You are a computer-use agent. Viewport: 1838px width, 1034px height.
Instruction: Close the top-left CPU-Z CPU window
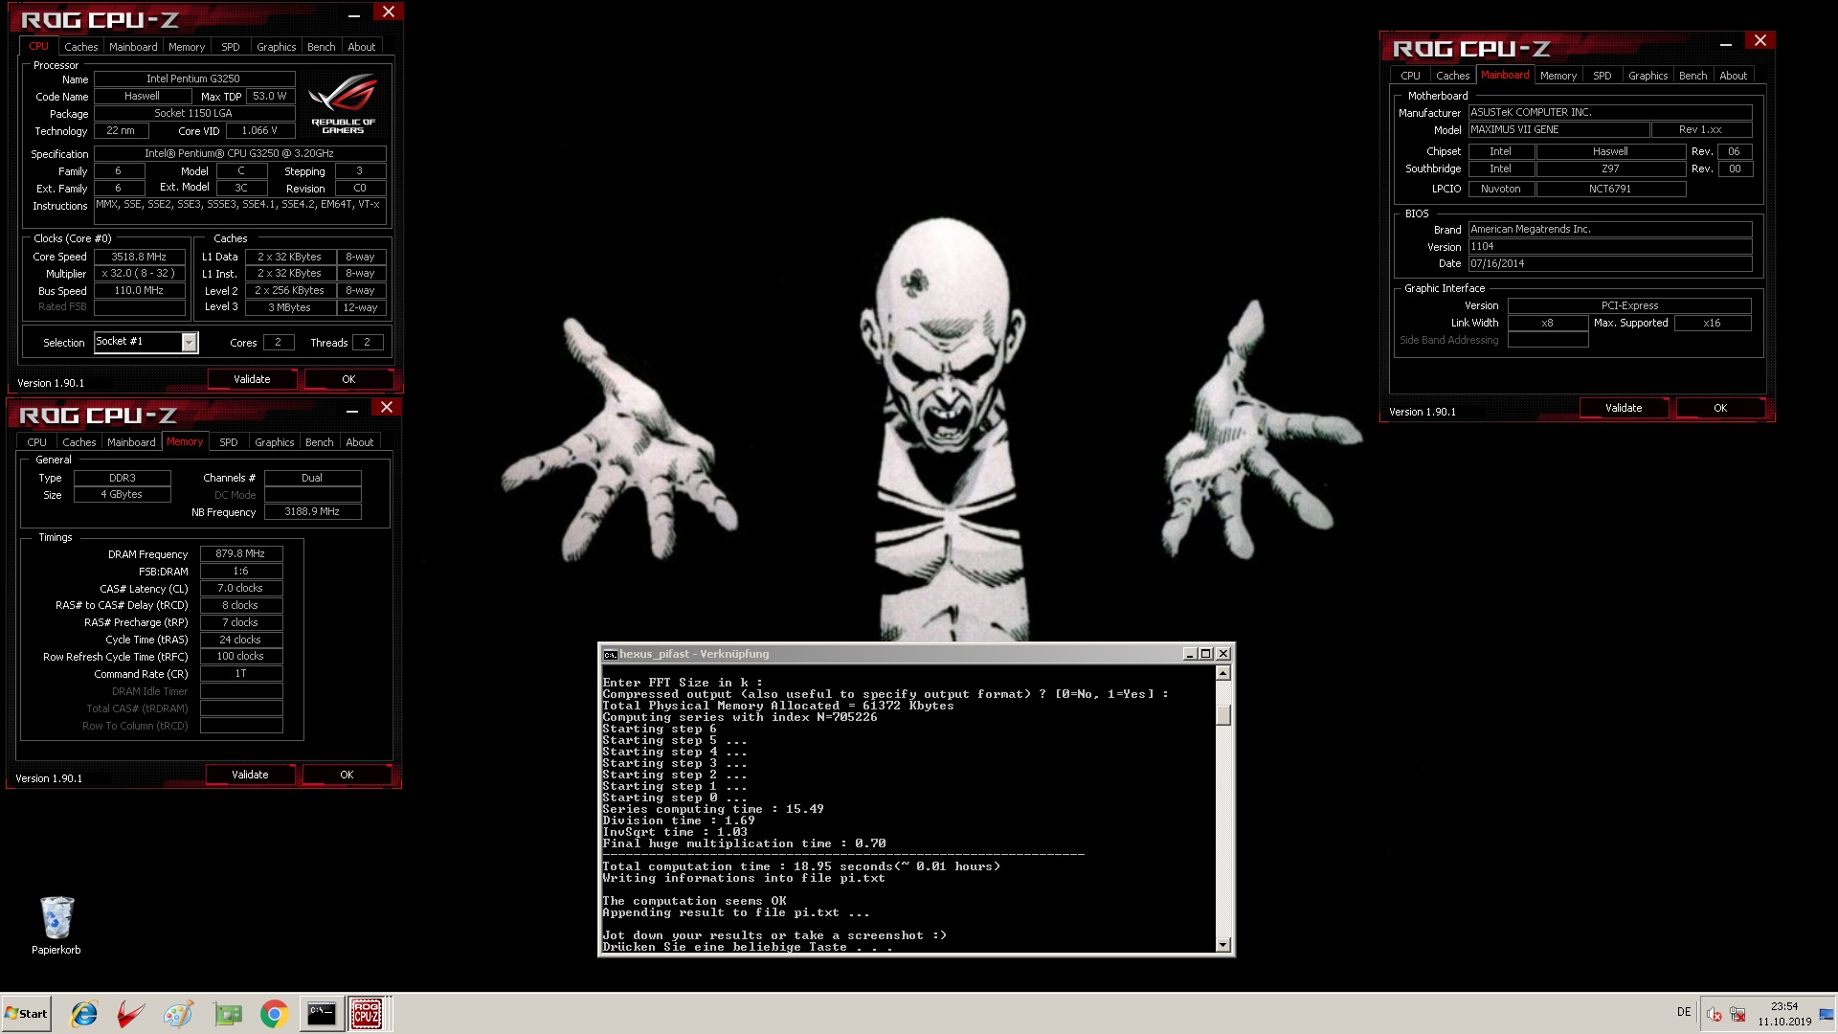tap(388, 11)
